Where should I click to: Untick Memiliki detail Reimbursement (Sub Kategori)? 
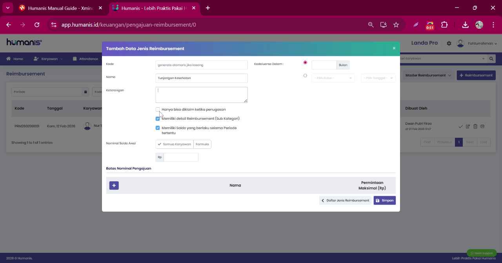(x=158, y=119)
